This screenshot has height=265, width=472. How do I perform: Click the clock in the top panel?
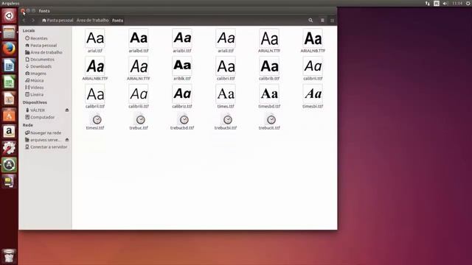[457, 3]
